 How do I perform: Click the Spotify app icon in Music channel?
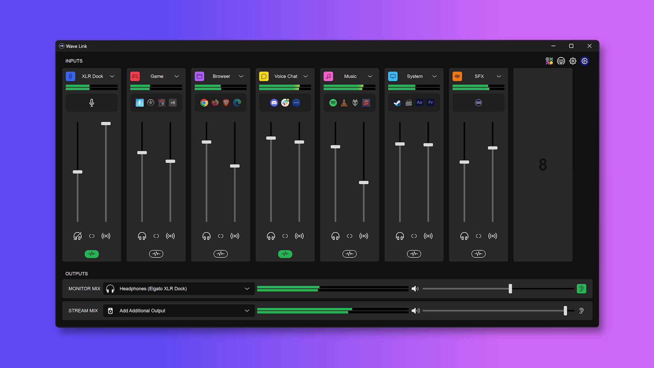[x=333, y=103]
